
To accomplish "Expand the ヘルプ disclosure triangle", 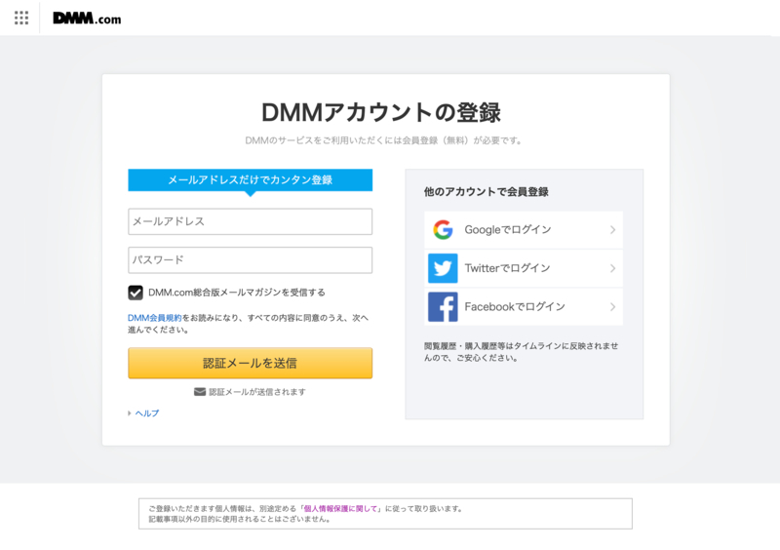I will (130, 413).
